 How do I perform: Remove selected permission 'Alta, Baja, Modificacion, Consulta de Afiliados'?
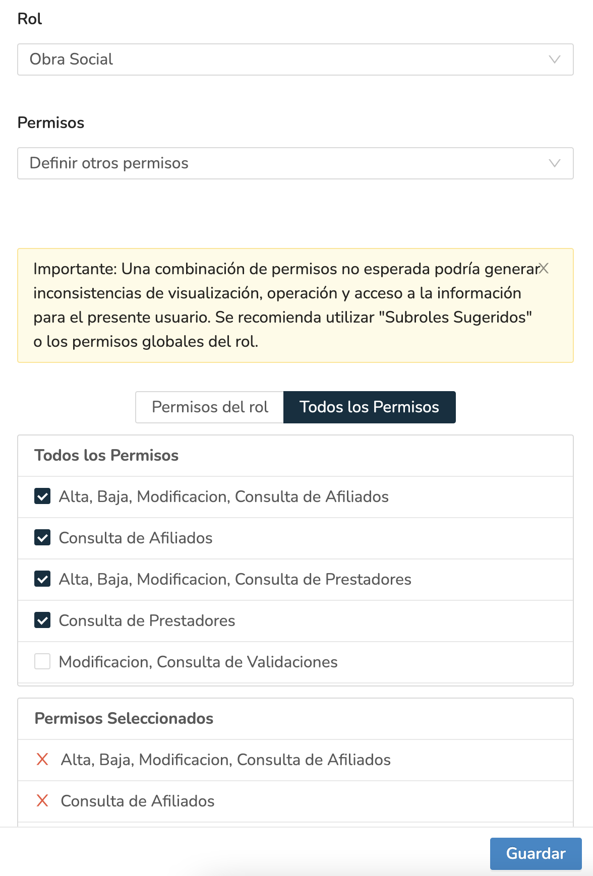point(42,759)
